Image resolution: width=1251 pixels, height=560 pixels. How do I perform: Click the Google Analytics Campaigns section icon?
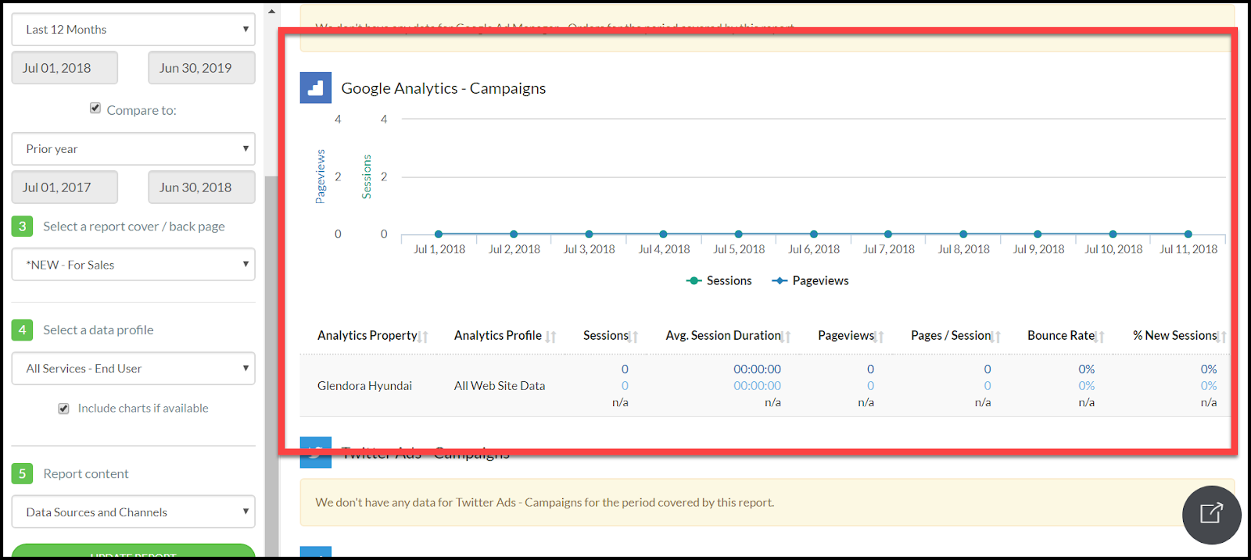[x=316, y=88]
